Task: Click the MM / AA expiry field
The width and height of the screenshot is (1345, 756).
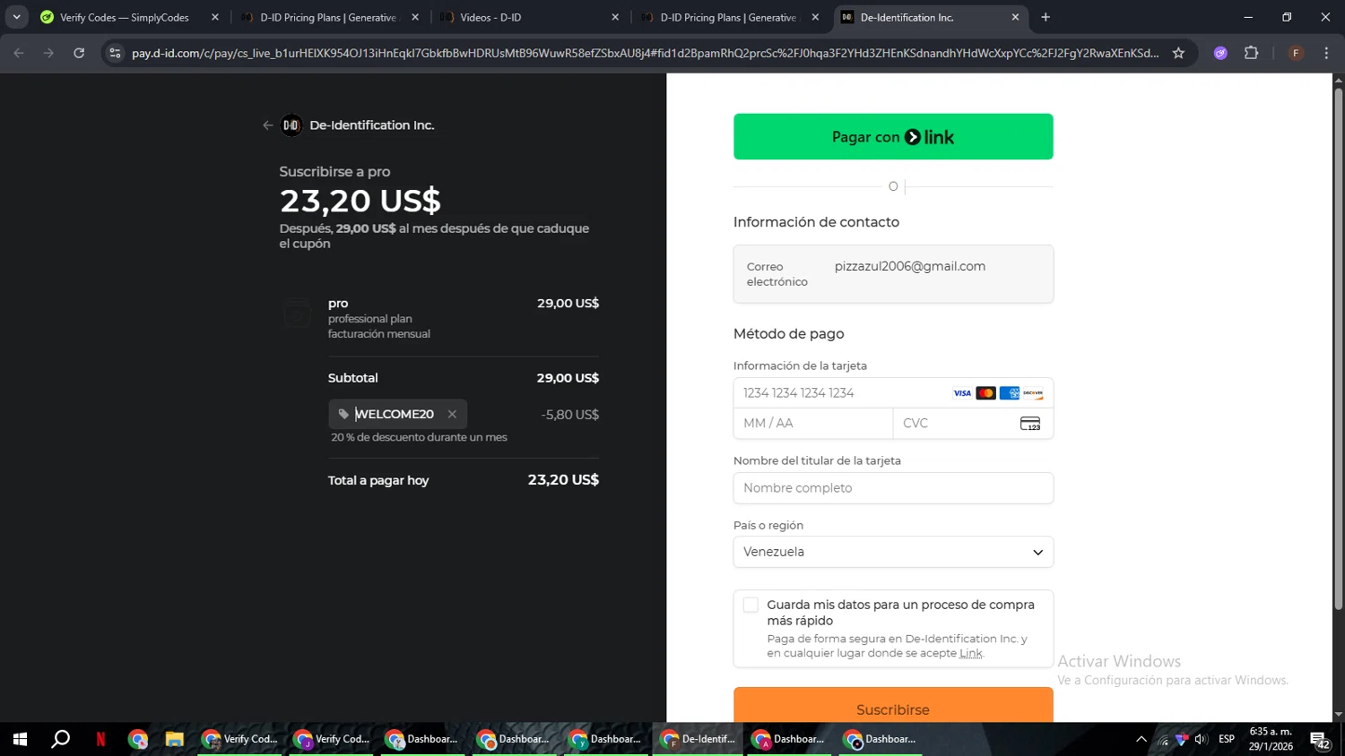Action: click(813, 424)
